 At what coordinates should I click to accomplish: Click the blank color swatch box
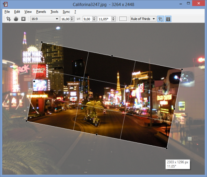point(123,19)
